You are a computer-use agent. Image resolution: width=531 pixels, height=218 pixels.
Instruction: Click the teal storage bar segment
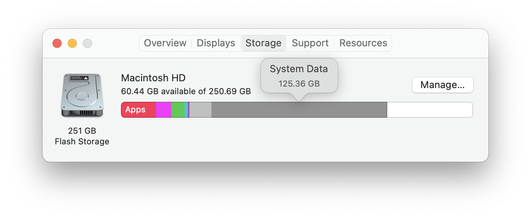coord(186,110)
